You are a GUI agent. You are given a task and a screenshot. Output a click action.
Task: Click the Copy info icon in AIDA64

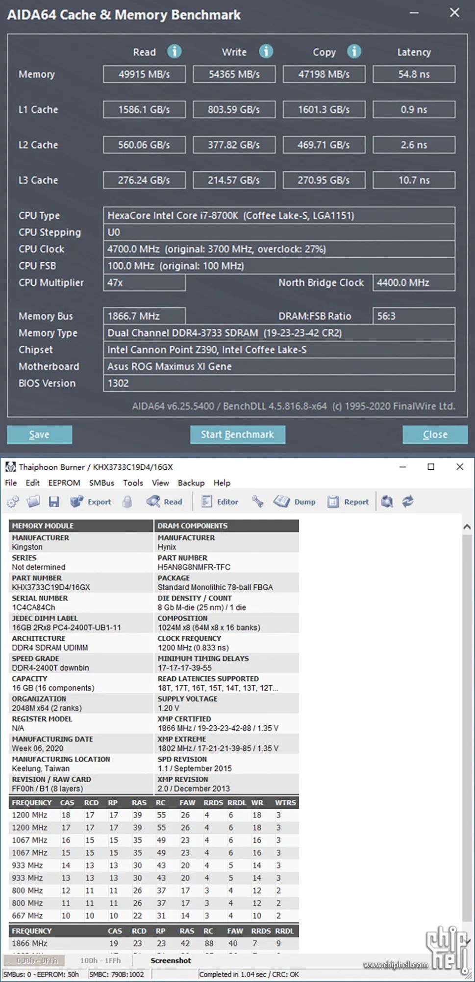click(354, 51)
